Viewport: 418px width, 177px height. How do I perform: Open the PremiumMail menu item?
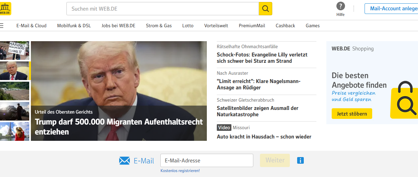[x=252, y=26]
